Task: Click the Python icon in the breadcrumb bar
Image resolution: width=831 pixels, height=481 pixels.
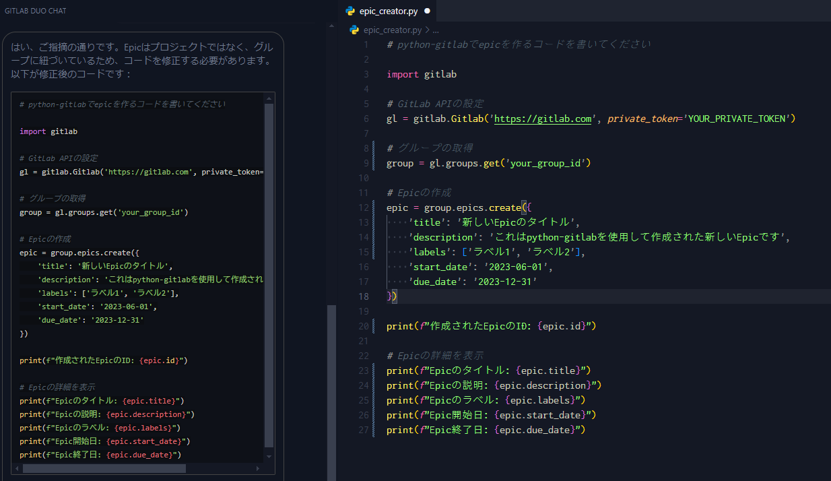Action: coord(355,30)
